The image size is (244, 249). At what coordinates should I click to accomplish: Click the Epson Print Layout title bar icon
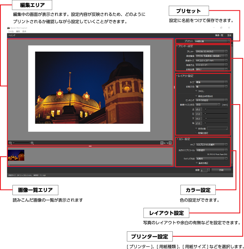coord(9,28)
